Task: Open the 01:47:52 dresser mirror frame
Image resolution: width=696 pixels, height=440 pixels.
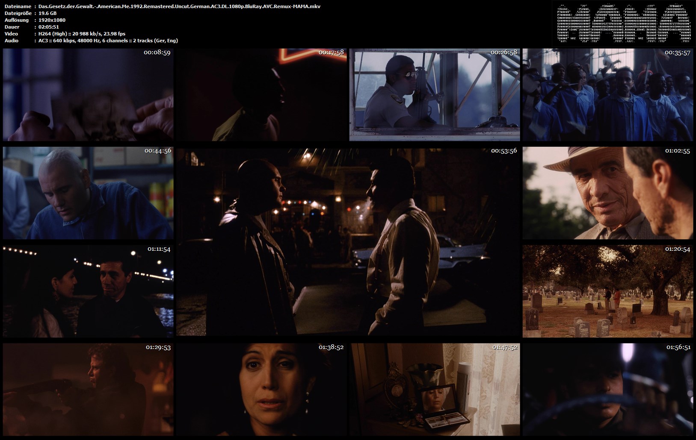Action: click(x=435, y=390)
